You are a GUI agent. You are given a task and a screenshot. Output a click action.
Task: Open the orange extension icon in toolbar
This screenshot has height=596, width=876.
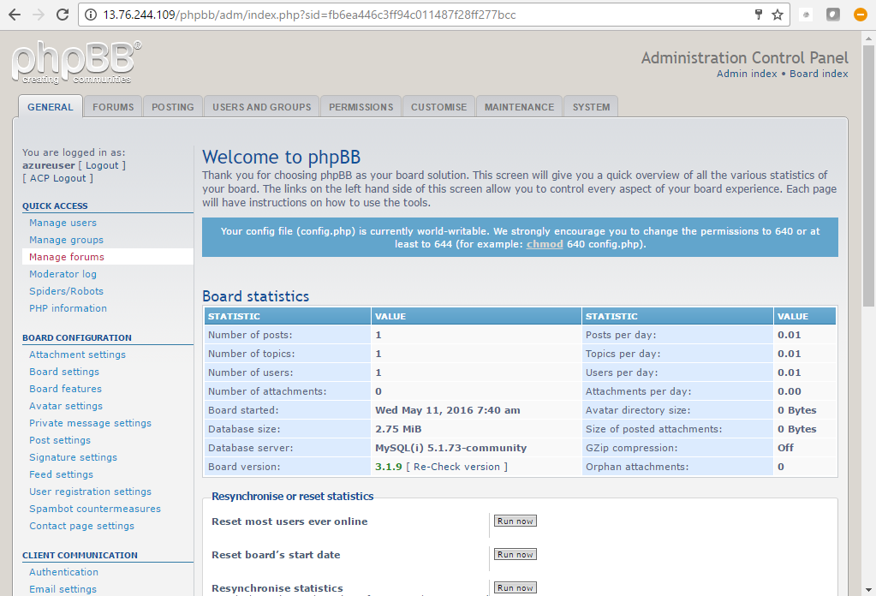863,15
